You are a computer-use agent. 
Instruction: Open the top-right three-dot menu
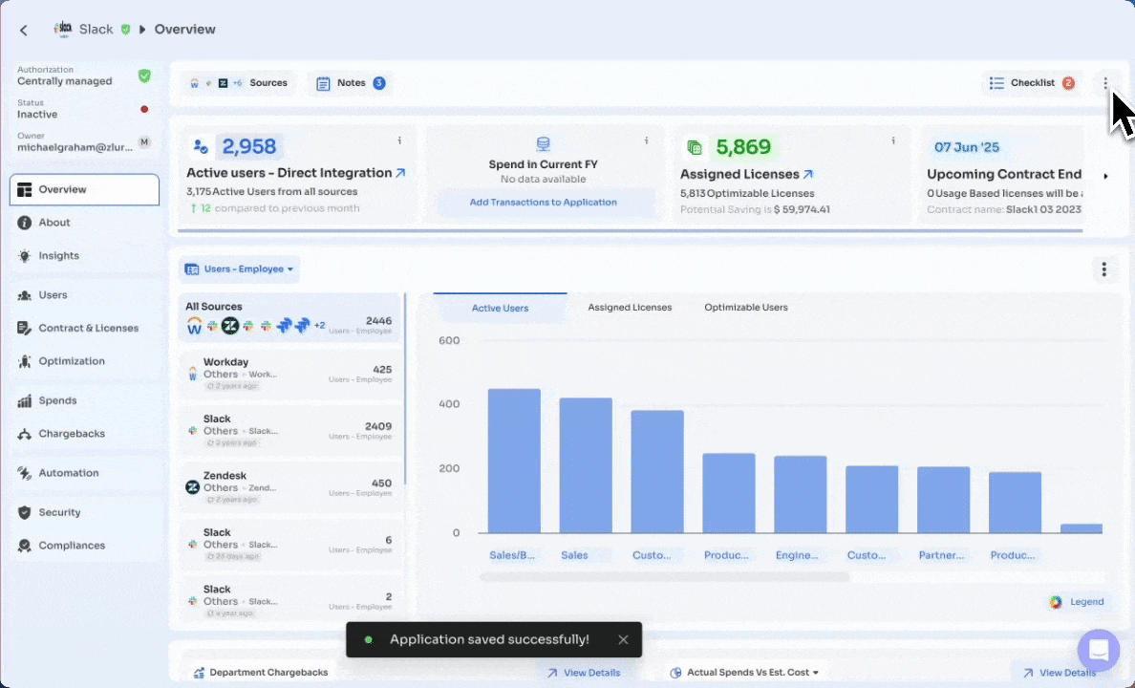click(1105, 83)
